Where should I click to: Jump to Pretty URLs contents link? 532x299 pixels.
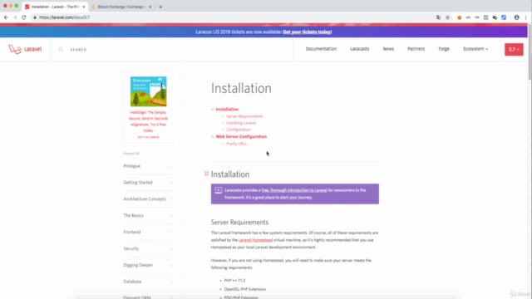pyautogui.click(x=236, y=144)
